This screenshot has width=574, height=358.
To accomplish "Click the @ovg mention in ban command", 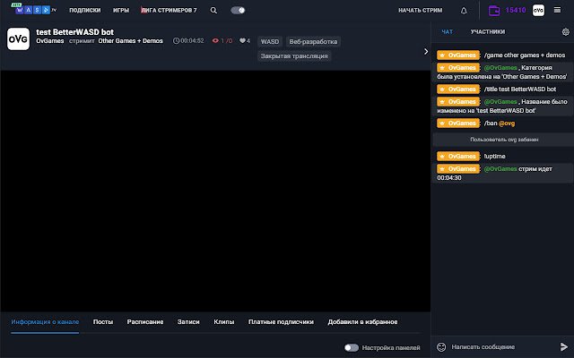I will [507, 124].
